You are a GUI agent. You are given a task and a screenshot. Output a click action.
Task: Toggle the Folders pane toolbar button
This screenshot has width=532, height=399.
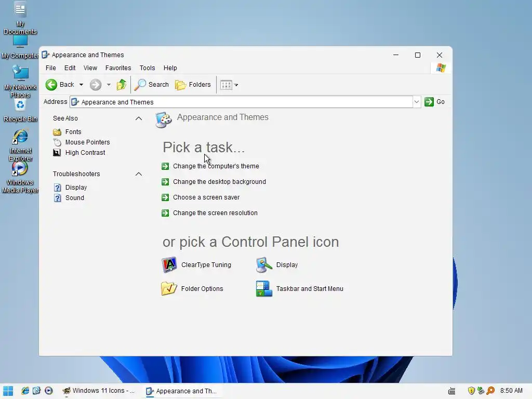point(193,85)
